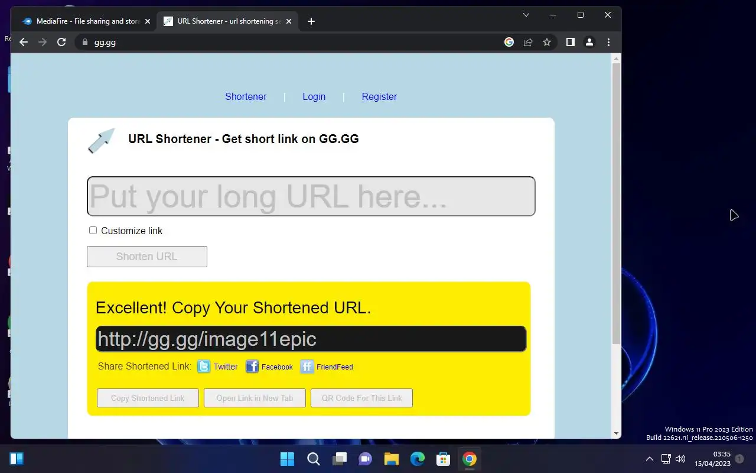756x473 pixels.
Task: Close the MediaFire tab
Action: tap(147, 21)
